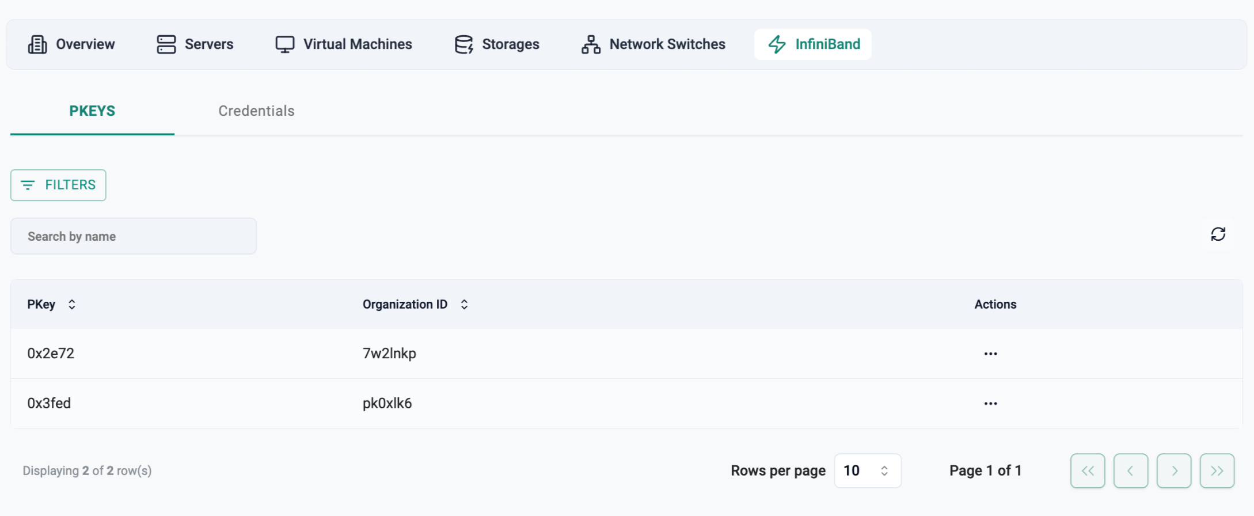Select the Network Switches tab

click(x=653, y=44)
